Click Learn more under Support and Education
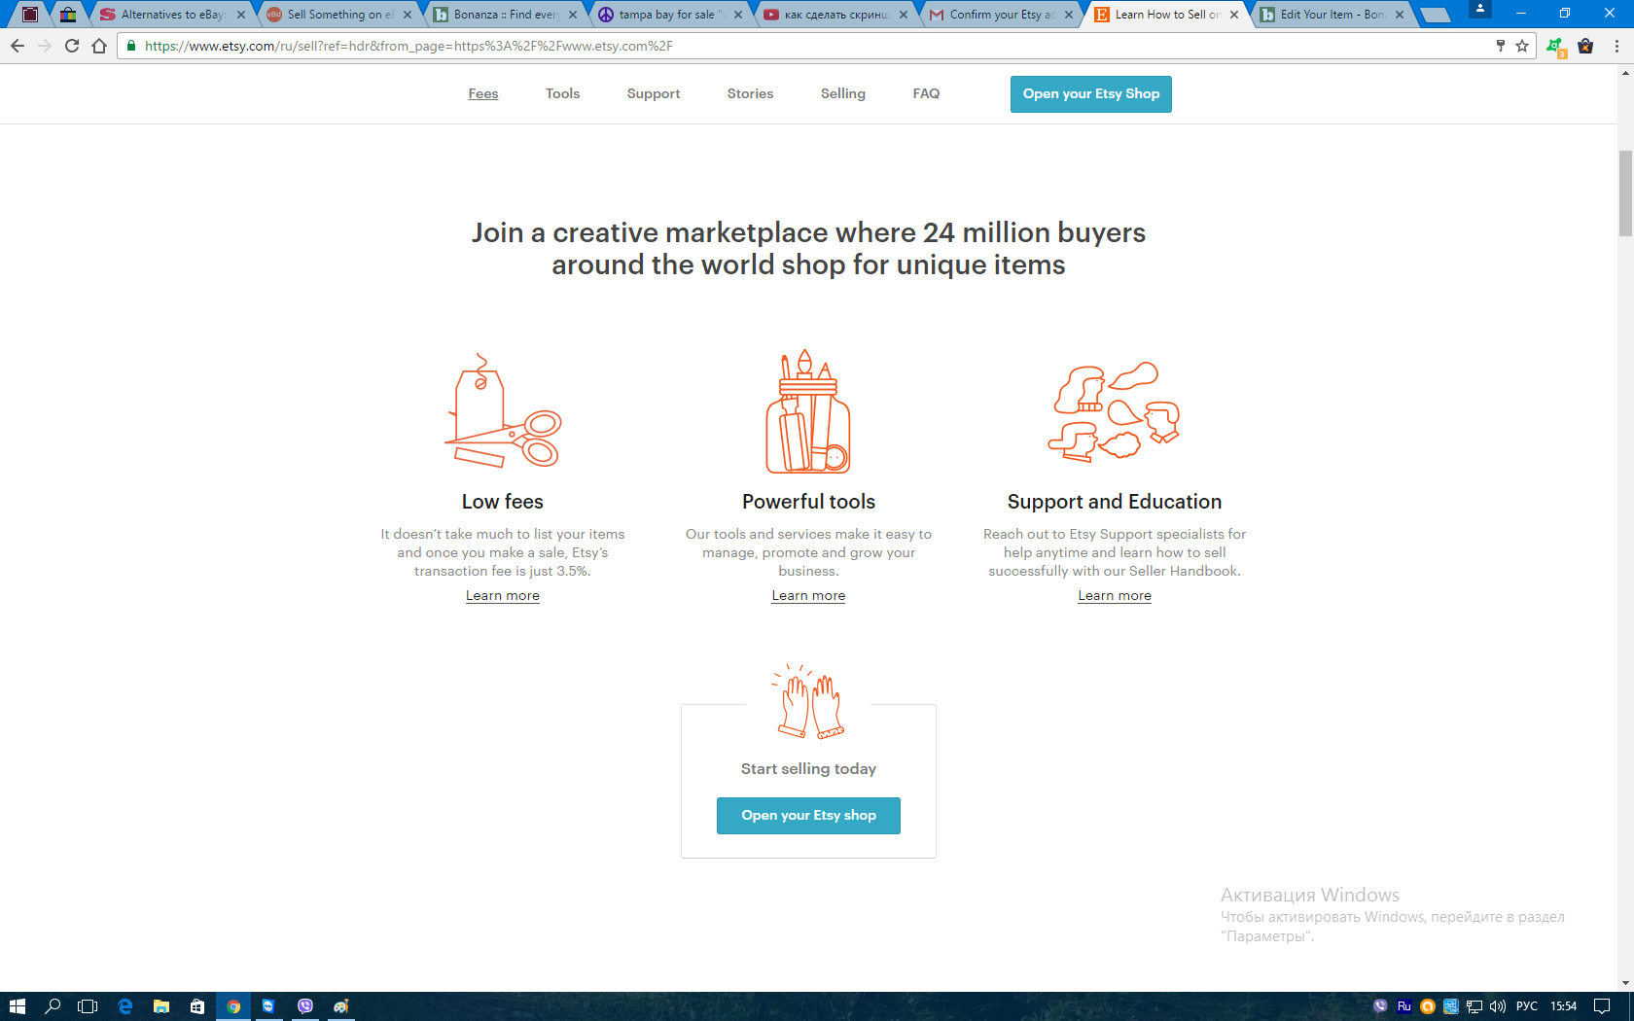 click(x=1115, y=595)
